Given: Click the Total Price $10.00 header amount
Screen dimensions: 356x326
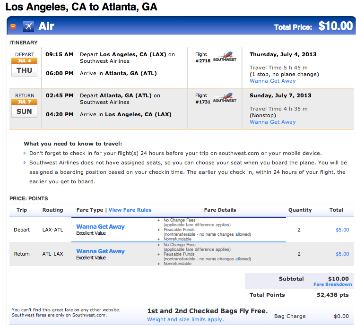Looking at the screenshot, I should [335, 26].
